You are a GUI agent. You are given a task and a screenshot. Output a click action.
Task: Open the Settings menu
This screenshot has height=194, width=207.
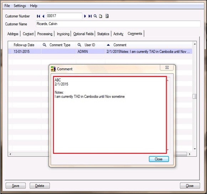tap(20, 6)
